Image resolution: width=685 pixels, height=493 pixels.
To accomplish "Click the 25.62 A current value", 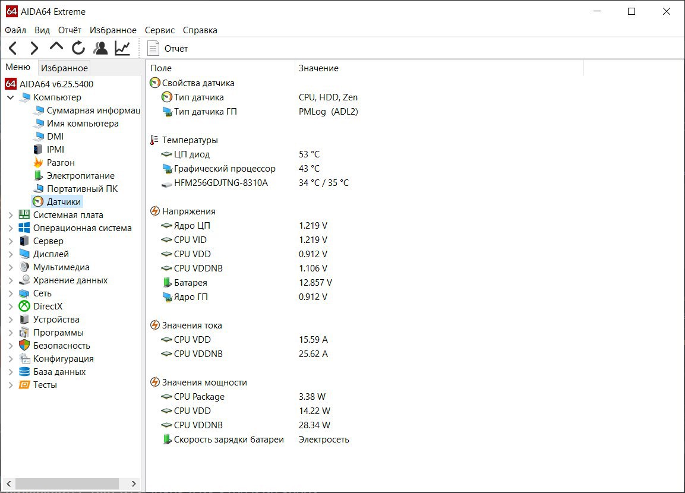I will coord(313,353).
